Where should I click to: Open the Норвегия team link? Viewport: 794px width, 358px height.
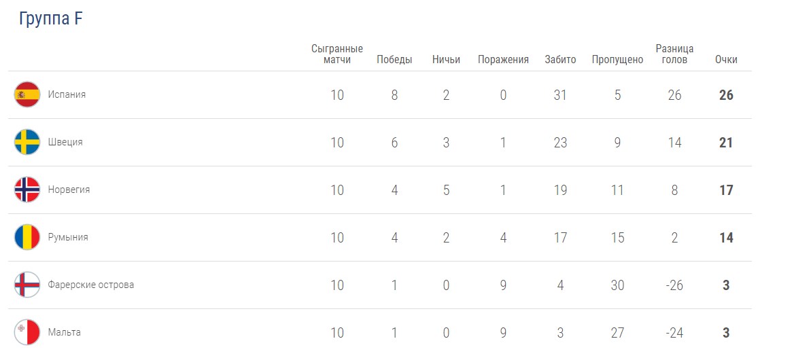[69, 190]
